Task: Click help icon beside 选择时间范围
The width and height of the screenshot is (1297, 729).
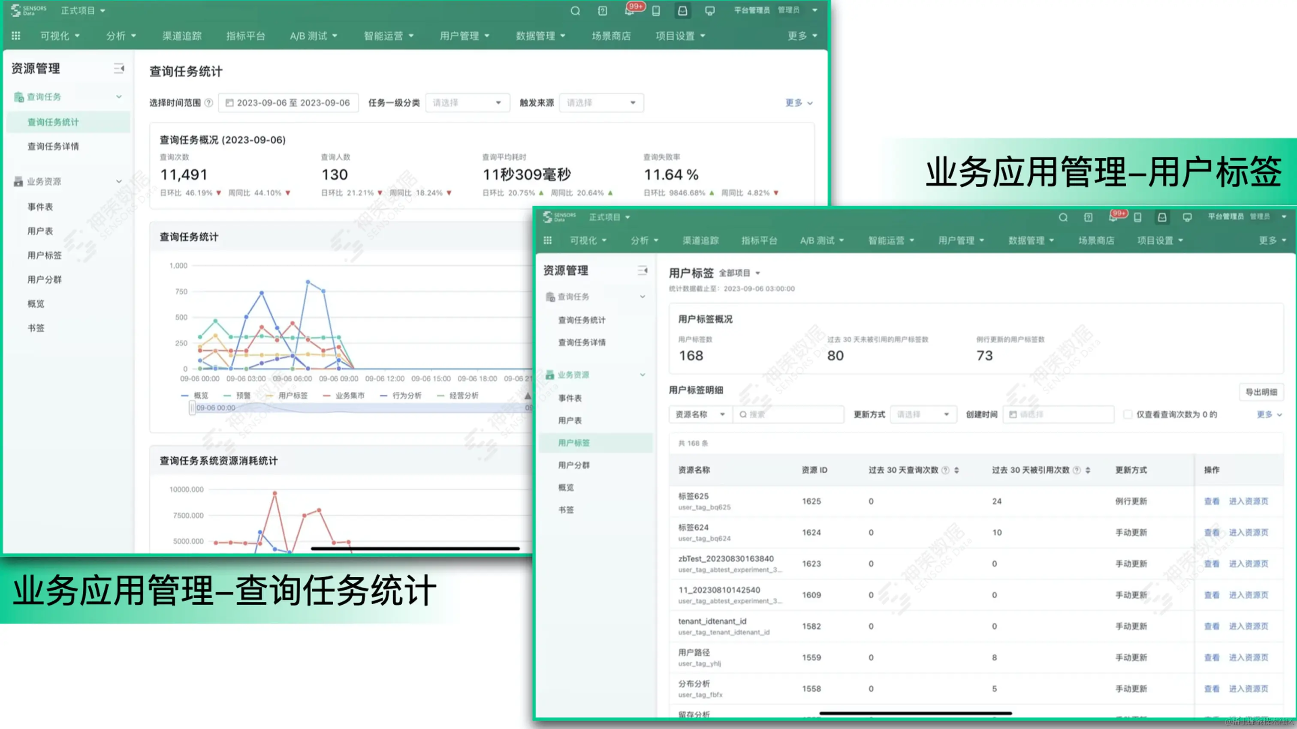Action: [208, 102]
